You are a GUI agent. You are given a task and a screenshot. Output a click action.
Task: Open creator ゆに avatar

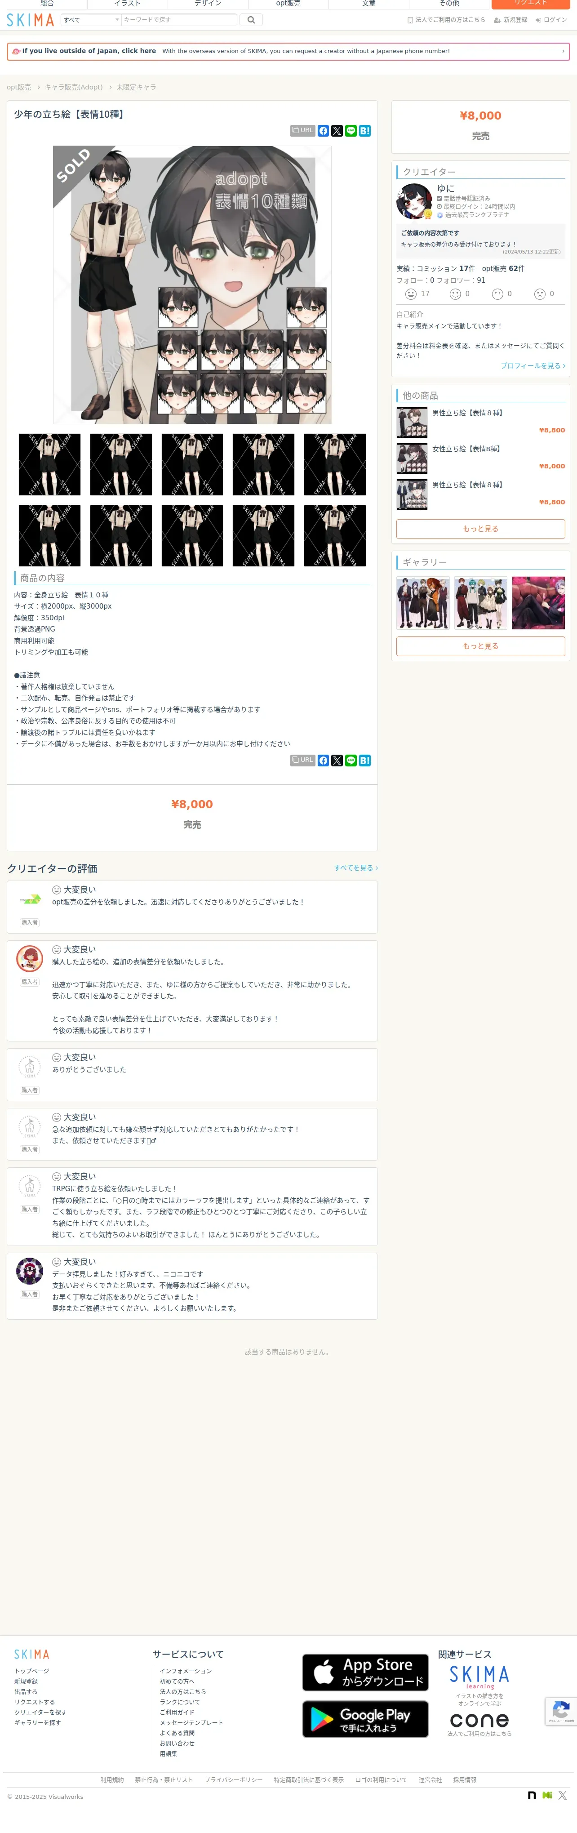coord(414,201)
